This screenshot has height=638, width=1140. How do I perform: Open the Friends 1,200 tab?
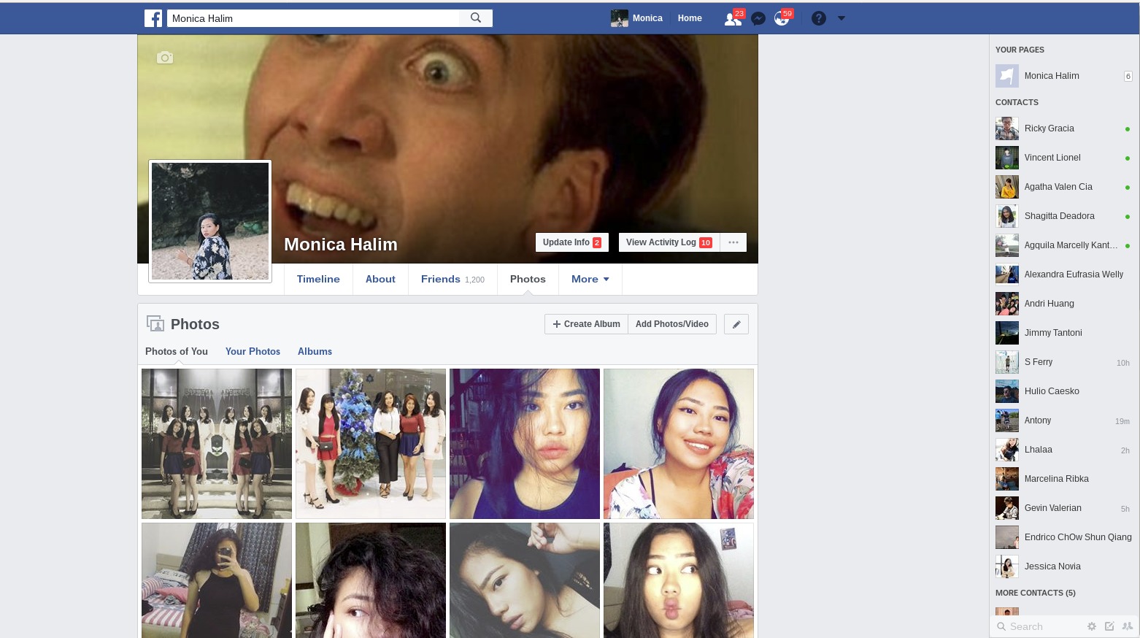452,279
